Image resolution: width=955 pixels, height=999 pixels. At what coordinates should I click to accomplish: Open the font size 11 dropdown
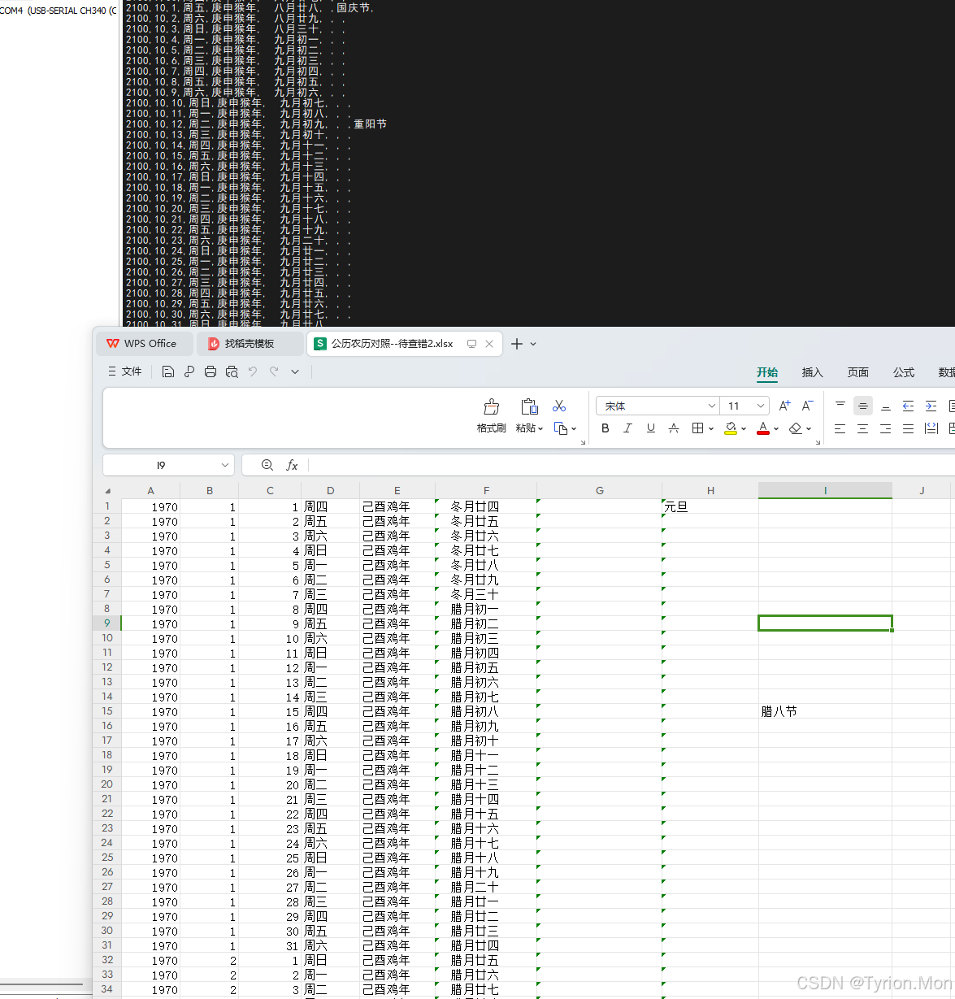point(761,406)
